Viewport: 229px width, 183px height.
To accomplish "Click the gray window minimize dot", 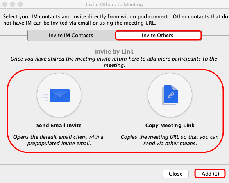I will [x=13, y=4].
